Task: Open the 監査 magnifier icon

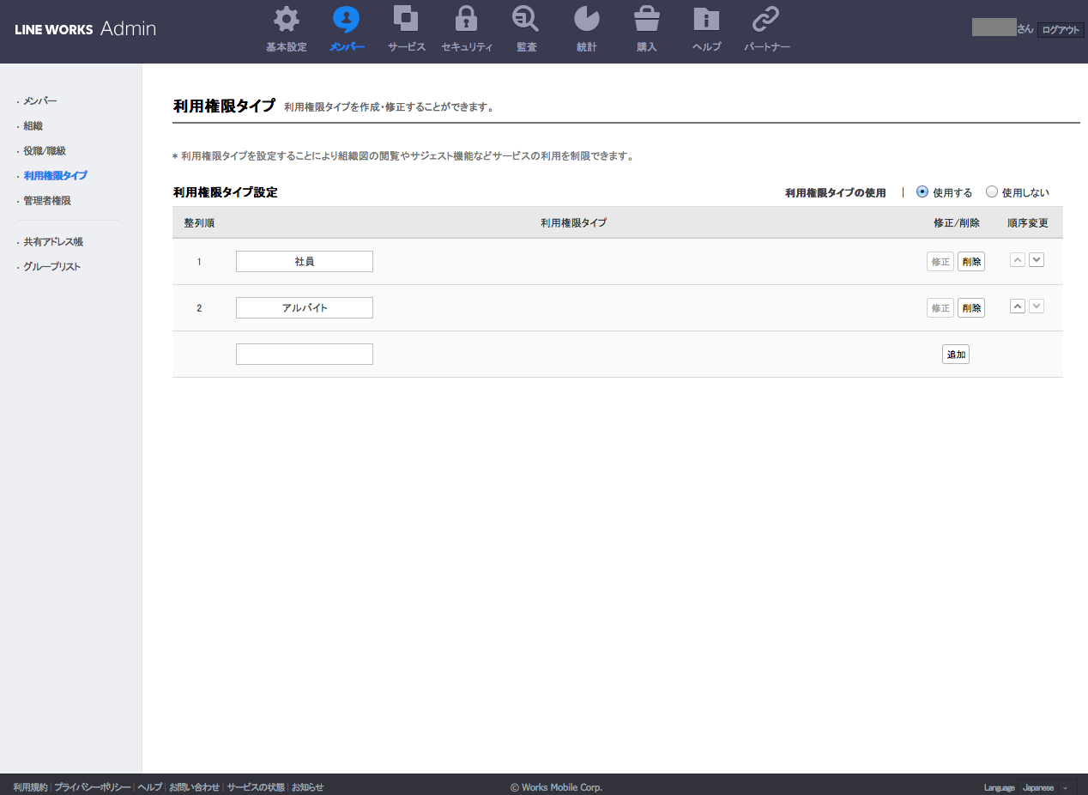Action: (526, 20)
